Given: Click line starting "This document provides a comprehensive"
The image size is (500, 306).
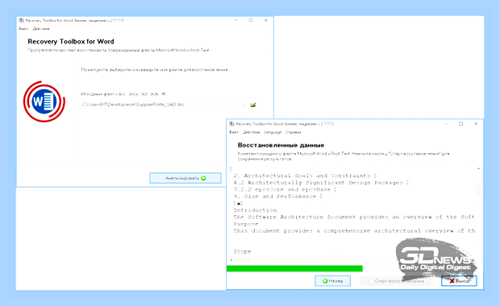Looking at the screenshot, I should pyautogui.click(x=354, y=231).
